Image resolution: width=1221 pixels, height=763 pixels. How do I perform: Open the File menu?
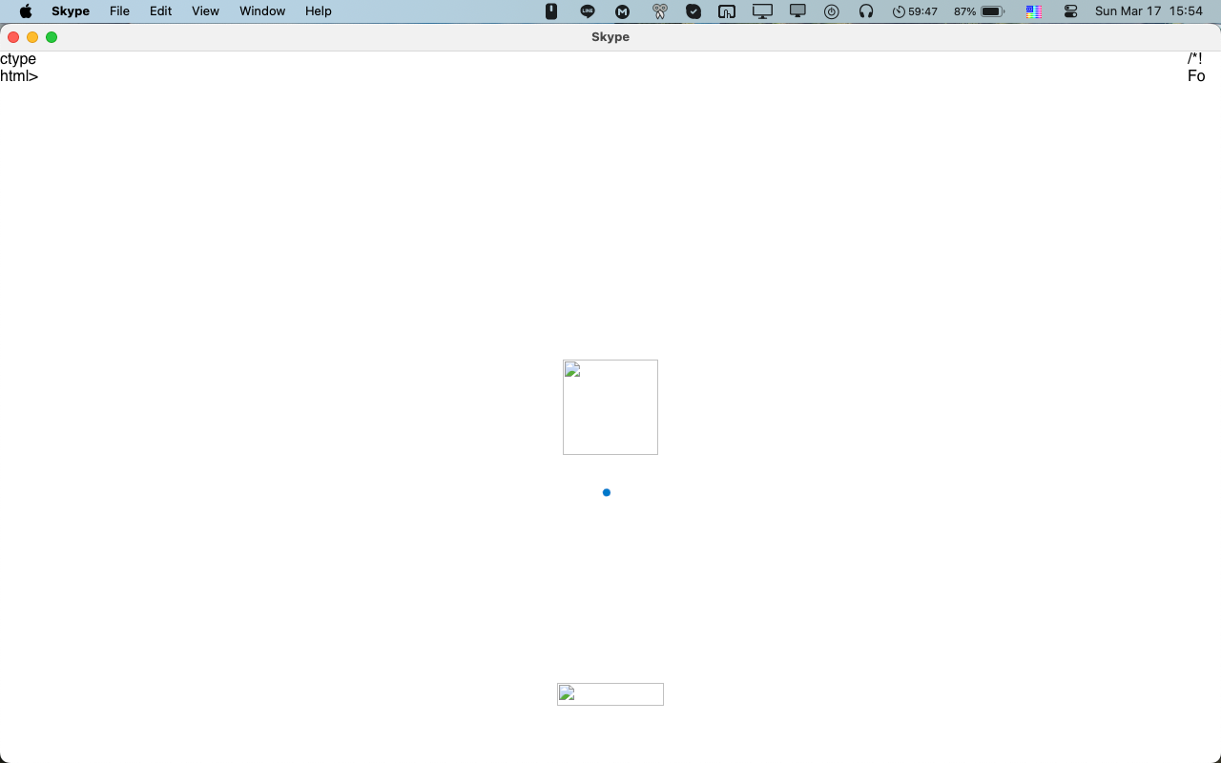click(119, 11)
